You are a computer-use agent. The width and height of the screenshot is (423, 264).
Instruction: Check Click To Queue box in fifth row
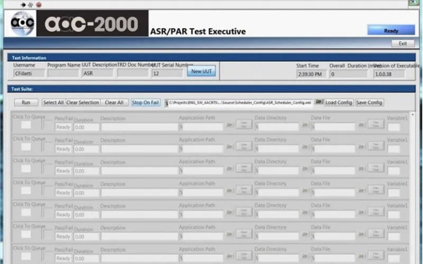pyautogui.click(x=26, y=212)
